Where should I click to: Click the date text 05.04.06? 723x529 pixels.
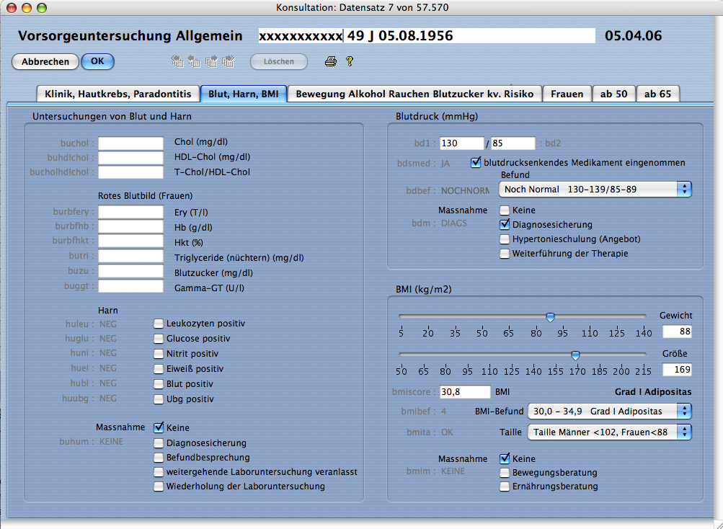(x=633, y=35)
